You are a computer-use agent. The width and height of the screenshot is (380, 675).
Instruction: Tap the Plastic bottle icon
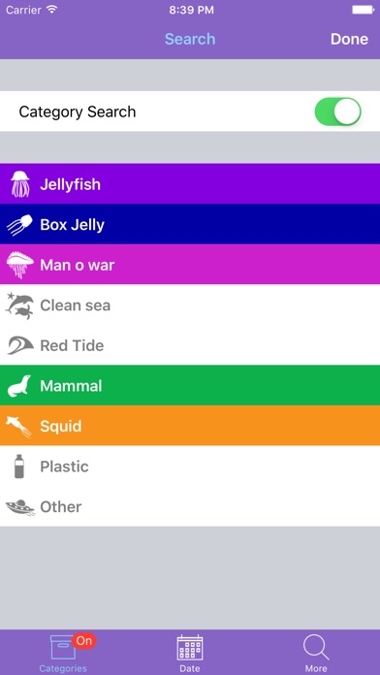[19, 466]
